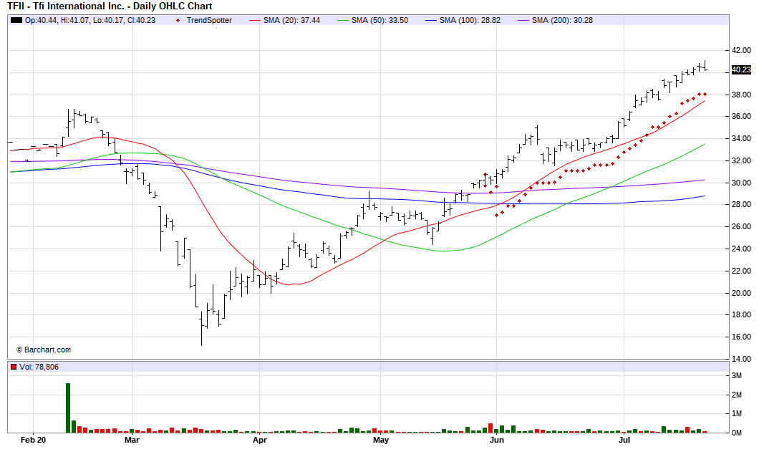Click the blue SMA (100) legend line
Image resolution: width=759 pixels, height=462 pixels.
coord(431,20)
